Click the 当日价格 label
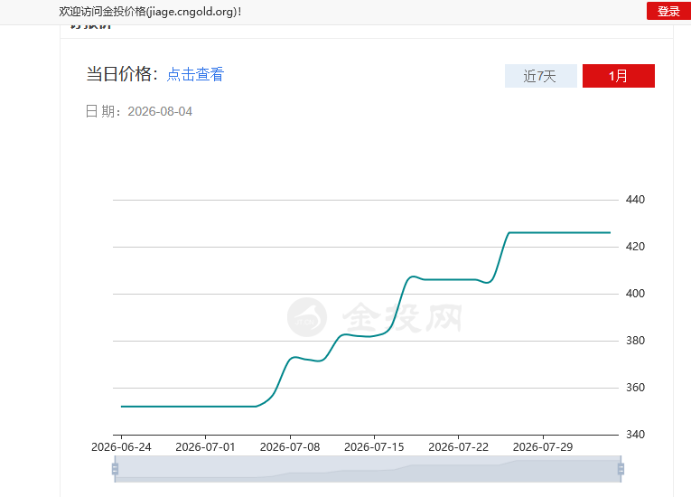This screenshot has width=691, height=497. point(122,73)
